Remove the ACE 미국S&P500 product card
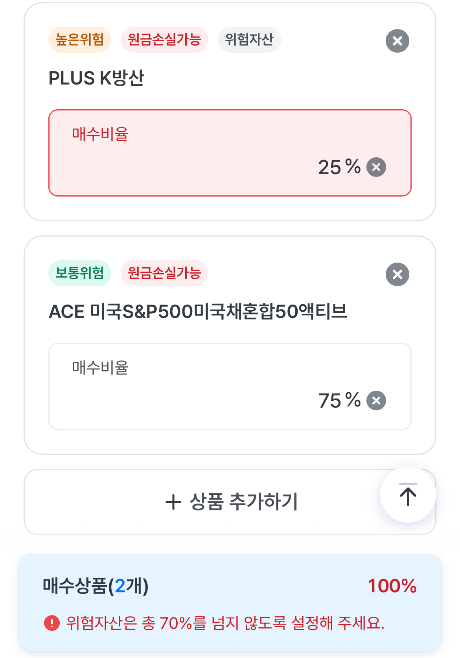Image resolution: width=460 pixels, height=658 pixels. [397, 274]
